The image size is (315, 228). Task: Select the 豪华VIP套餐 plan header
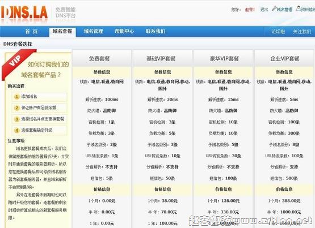[x=224, y=58]
